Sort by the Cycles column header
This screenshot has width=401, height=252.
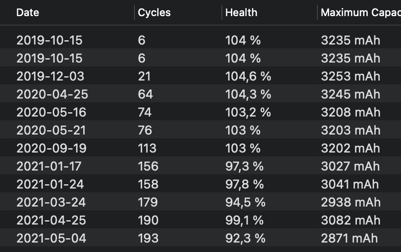(x=154, y=13)
